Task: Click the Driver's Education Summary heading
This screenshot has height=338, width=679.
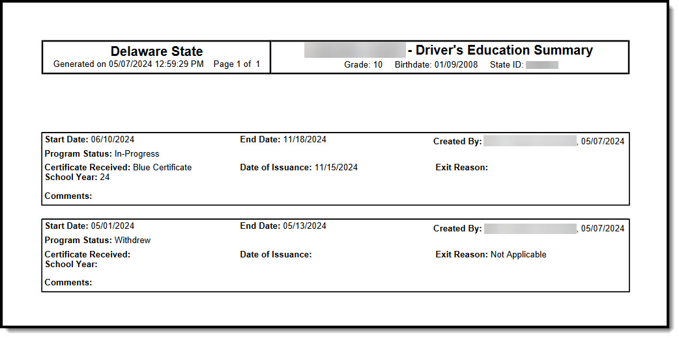Action: [x=504, y=50]
